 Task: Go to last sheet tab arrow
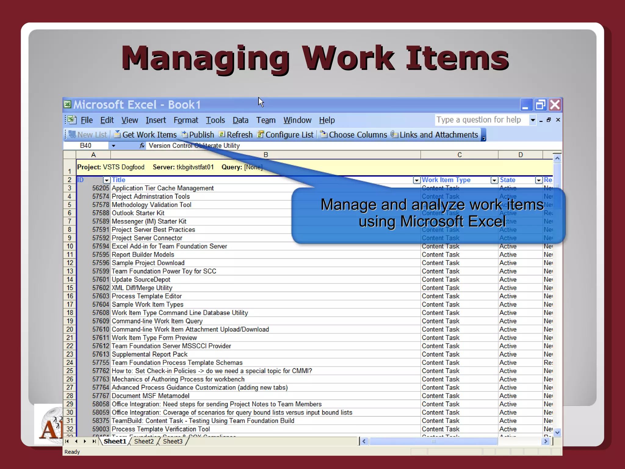(x=94, y=441)
